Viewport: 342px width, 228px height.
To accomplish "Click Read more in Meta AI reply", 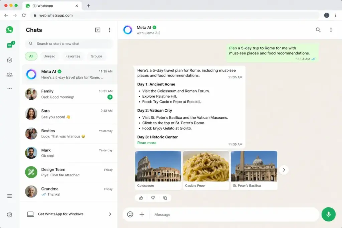I will point(147,143).
